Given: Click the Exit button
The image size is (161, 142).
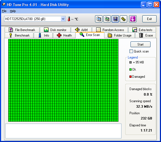Looking at the screenshot, I should tap(149, 19).
